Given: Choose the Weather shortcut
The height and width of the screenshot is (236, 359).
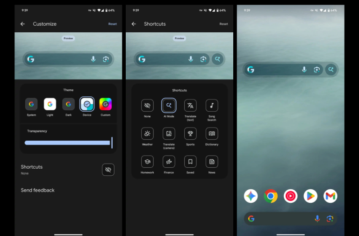Looking at the screenshot, I should coord(147,134).
